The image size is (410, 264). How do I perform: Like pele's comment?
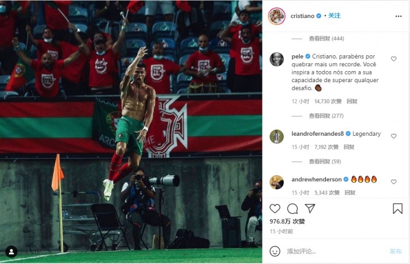pyautogui.click(x=394, y=59)
